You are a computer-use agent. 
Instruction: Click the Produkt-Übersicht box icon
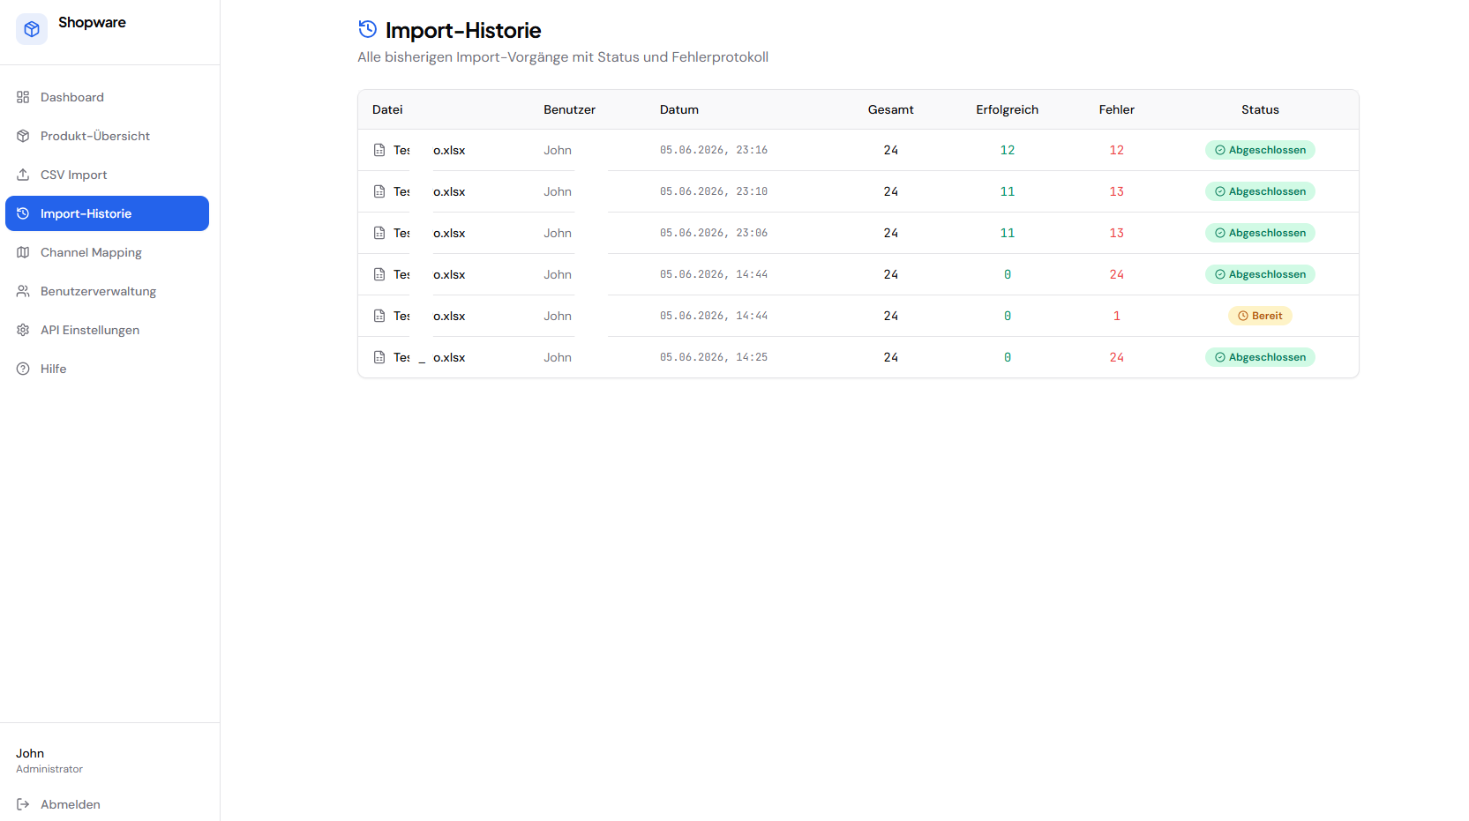point(23,136)
